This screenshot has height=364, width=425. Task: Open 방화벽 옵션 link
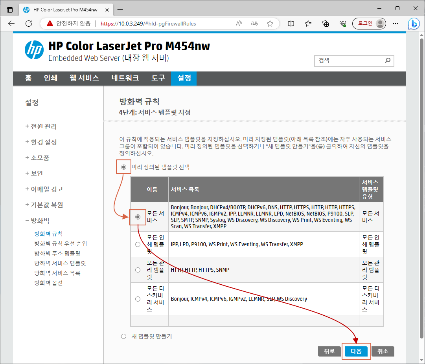click(48, 283)
